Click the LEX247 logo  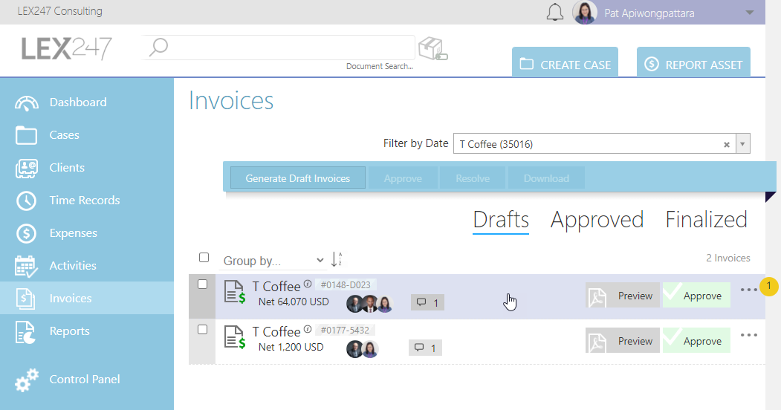pyautogui.click(x=66, y=49)
